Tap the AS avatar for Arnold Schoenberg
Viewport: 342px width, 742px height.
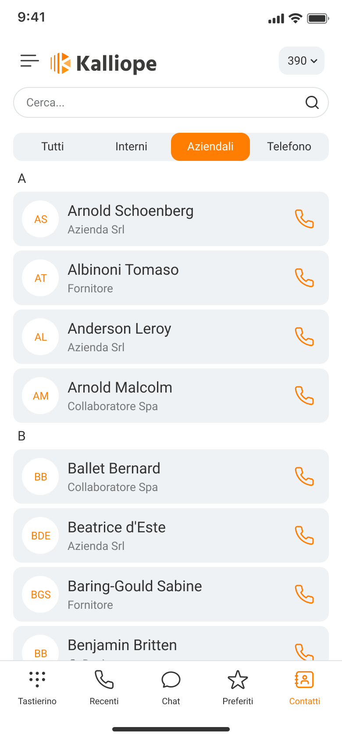click(40, 219)
